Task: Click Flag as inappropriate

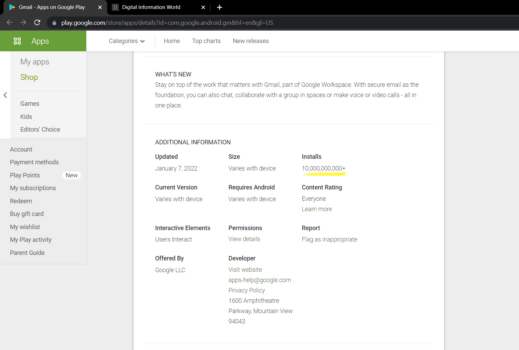Action: pyautogui.click(x=330, y=239)
